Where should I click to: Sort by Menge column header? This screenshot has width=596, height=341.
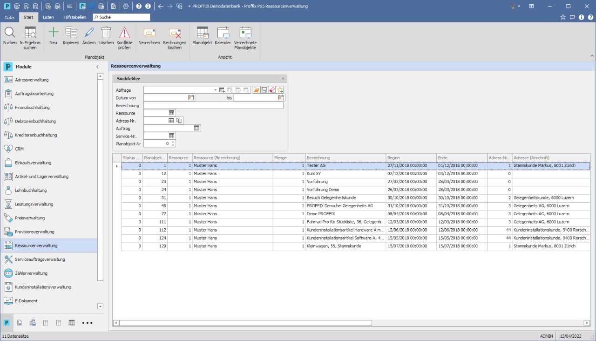coord(289,157)
